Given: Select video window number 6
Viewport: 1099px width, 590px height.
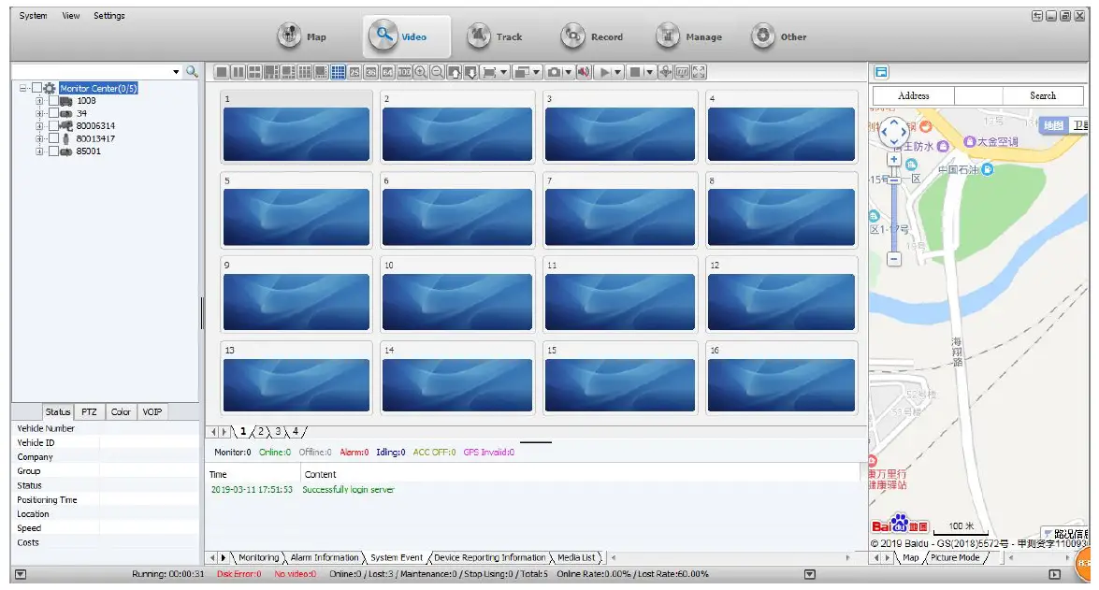Looking at the screenshot, I should pos(456,211).
